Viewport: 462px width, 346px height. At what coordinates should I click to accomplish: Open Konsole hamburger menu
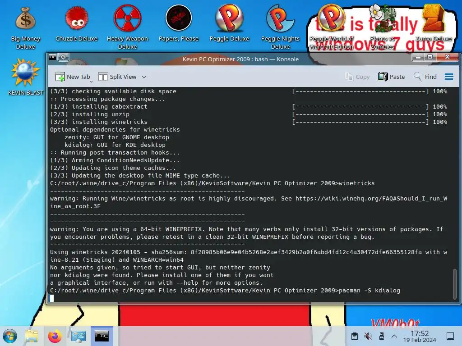449,77
